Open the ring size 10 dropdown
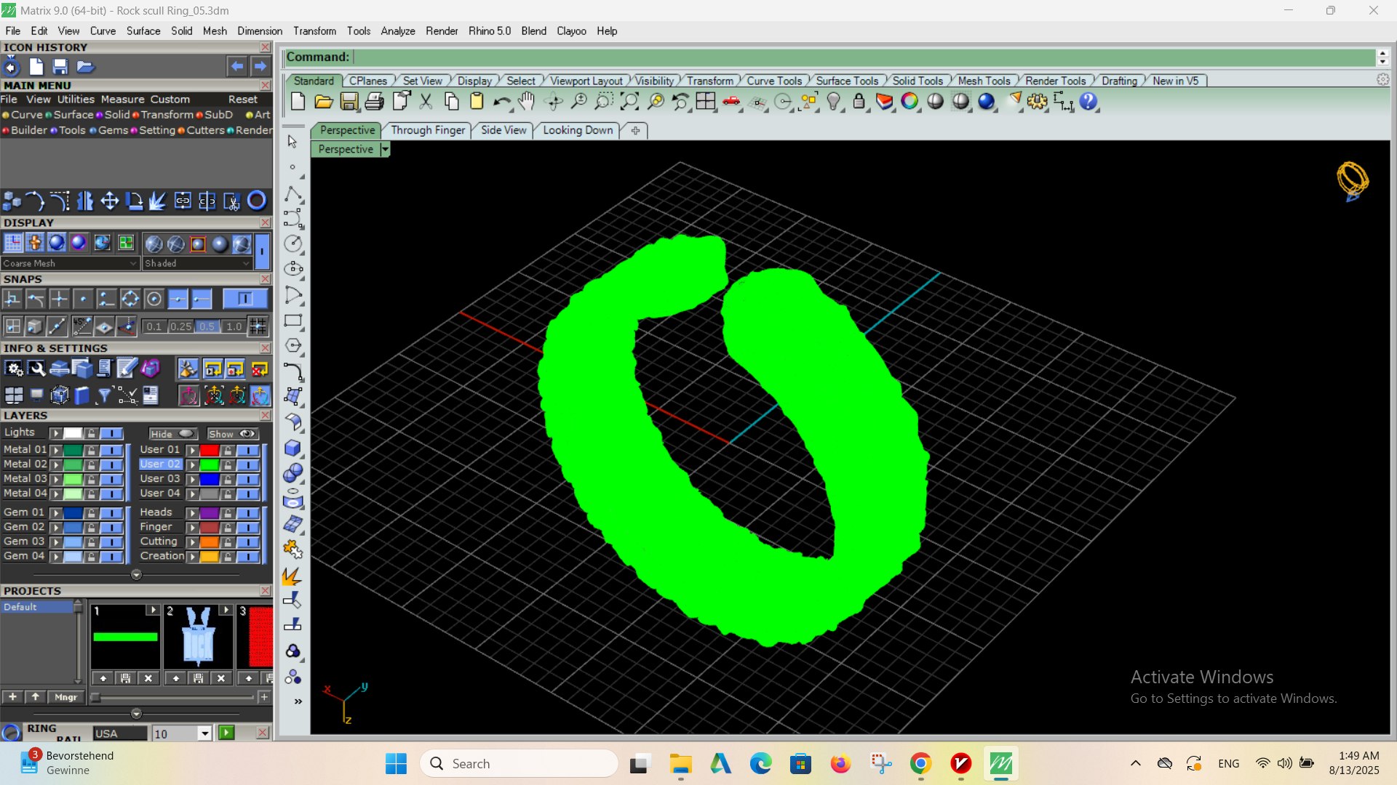The width and height of the screenshot is (1397, 785). tap(205, 733)
